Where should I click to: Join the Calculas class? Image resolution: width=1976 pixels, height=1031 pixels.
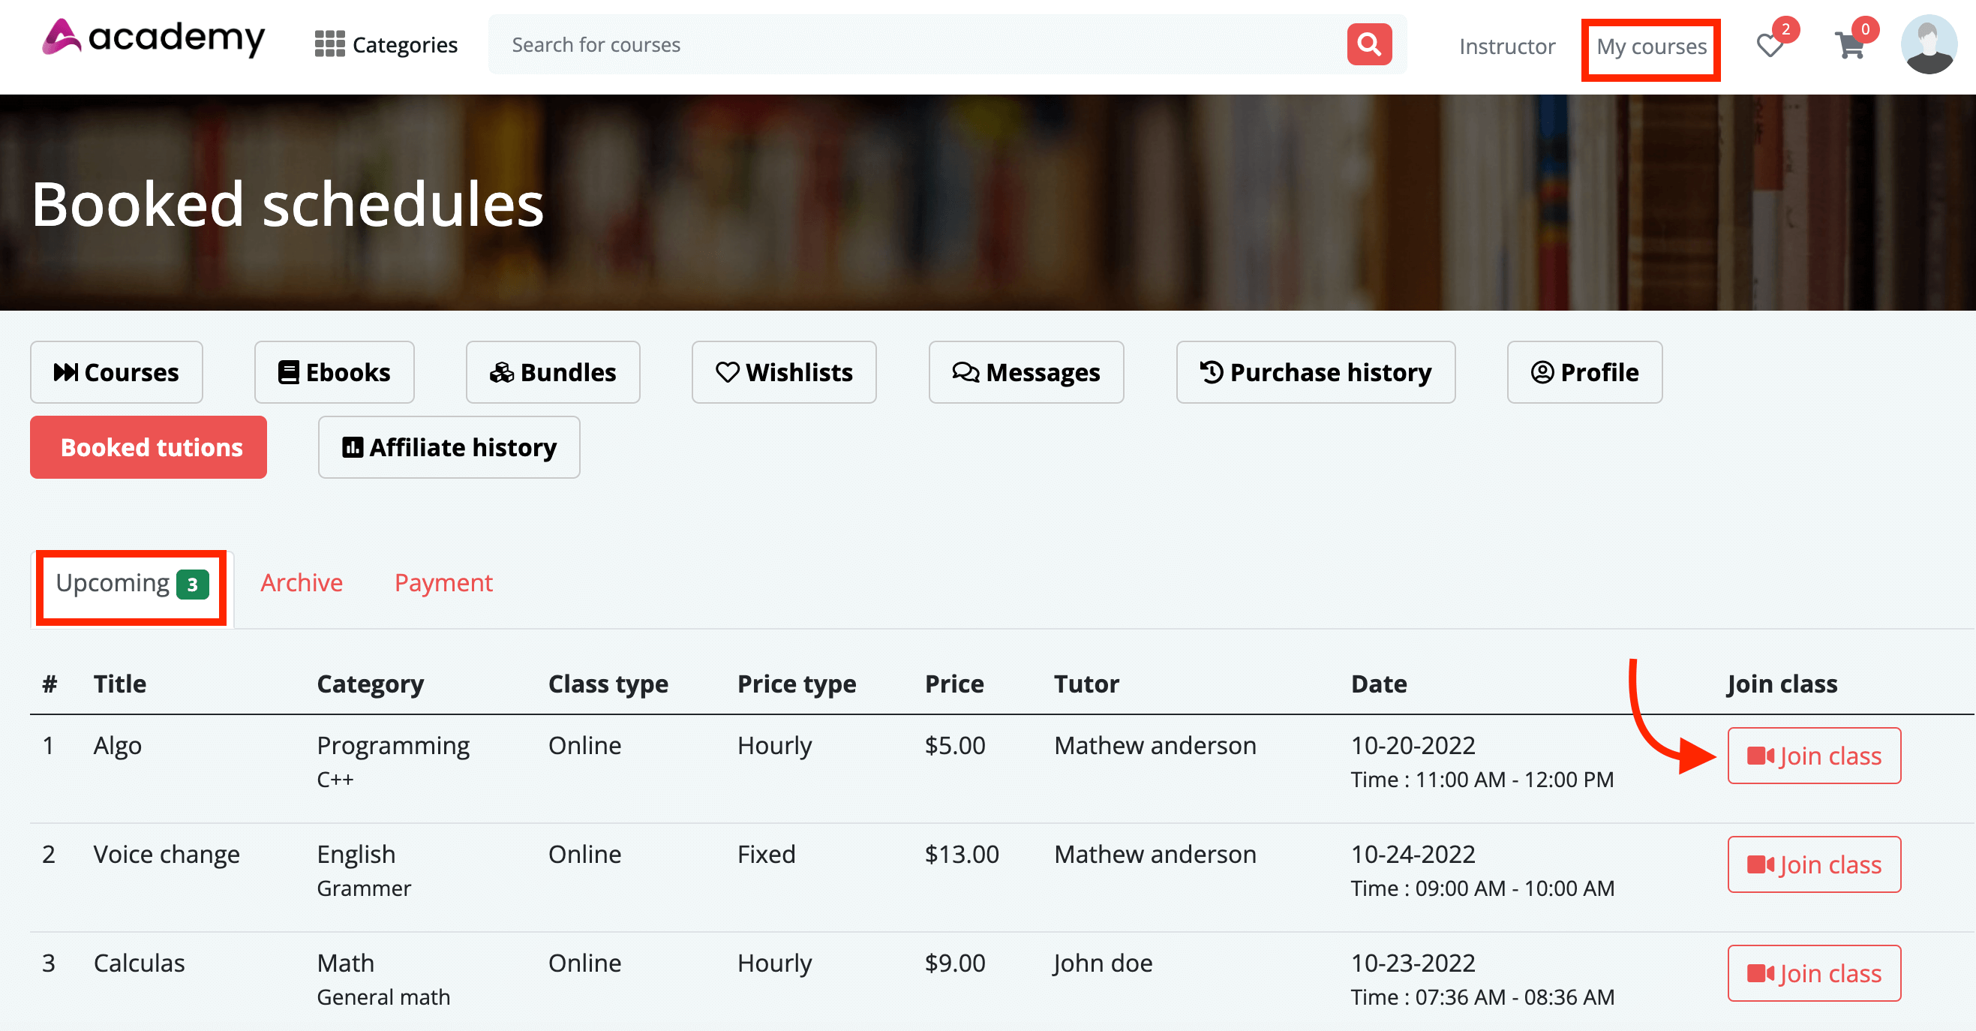pyautogui.click(x=1813, y=973)
